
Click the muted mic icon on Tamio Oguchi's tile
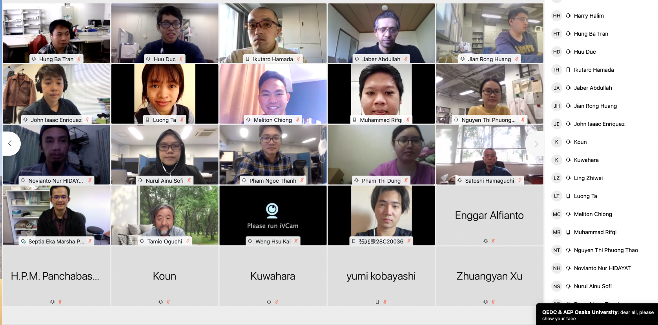pos(188,241)
